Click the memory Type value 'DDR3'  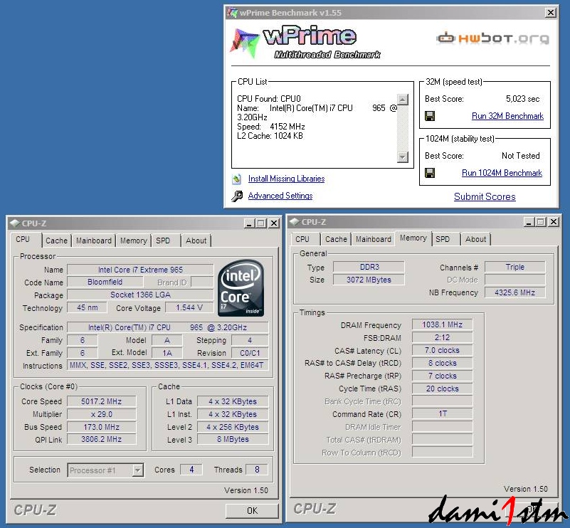point(369,267)
